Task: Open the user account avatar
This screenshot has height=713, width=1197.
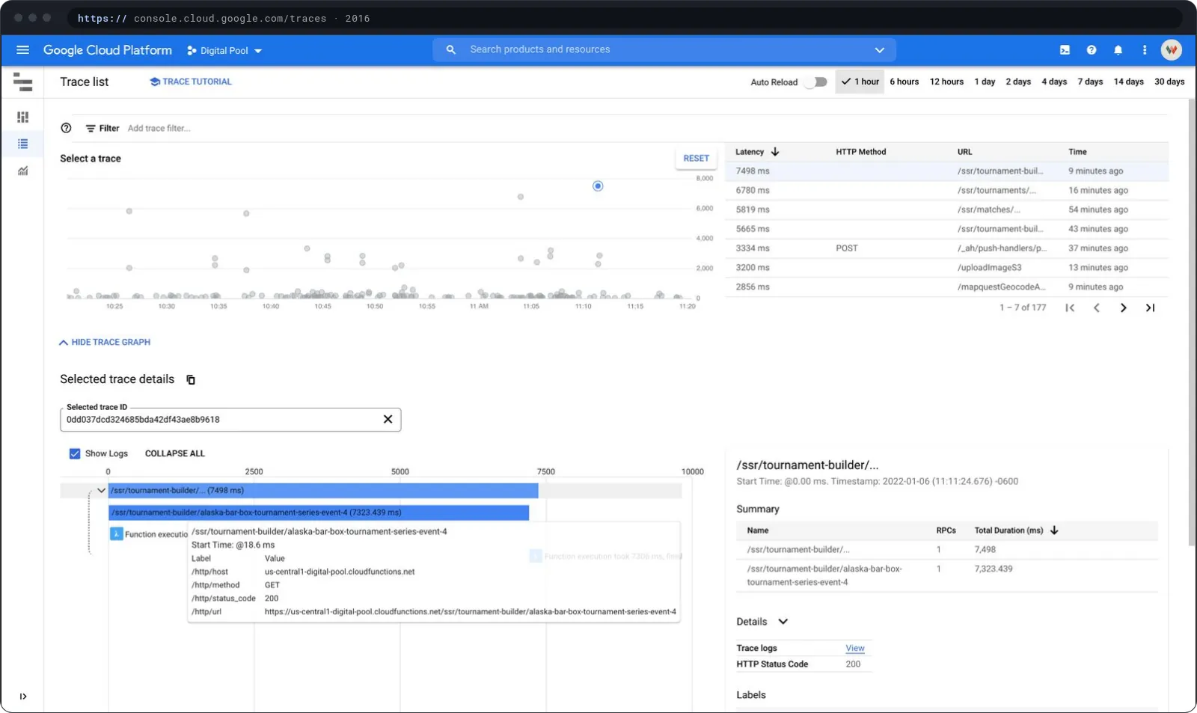Action: click(x=1171, y=50)
